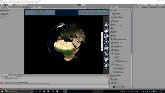
Task: Click the Project search-by-type icon
Action: pyautogui.click(x=129, y=9)
